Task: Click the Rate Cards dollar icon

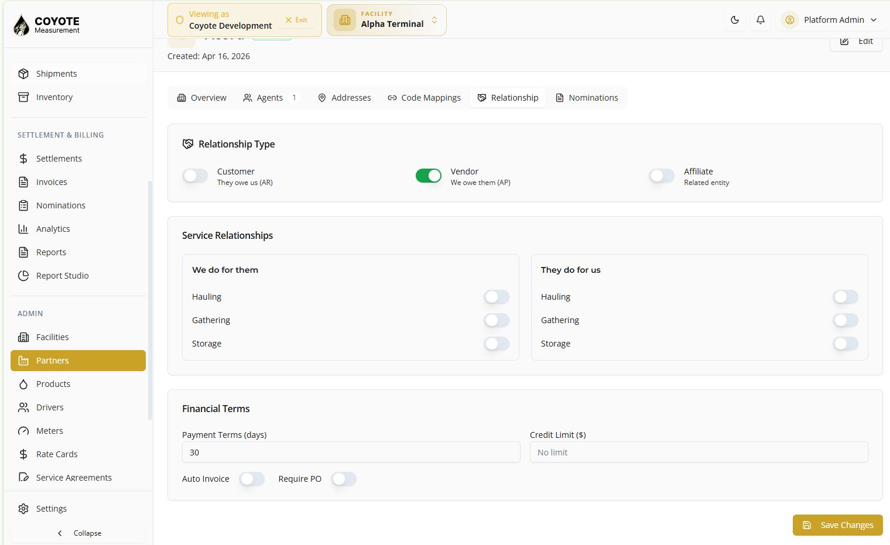Action: tap(23, 454)
